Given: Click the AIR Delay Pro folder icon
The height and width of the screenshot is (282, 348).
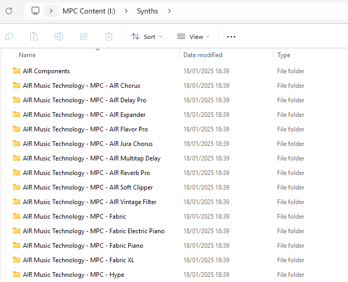Looking at the screenshot, I should coord(17,100).
